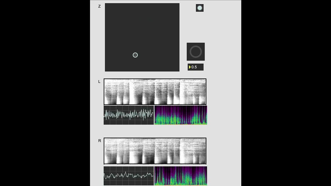
Task: Click the yellow triangle in number box
Action: coord(190,67)
